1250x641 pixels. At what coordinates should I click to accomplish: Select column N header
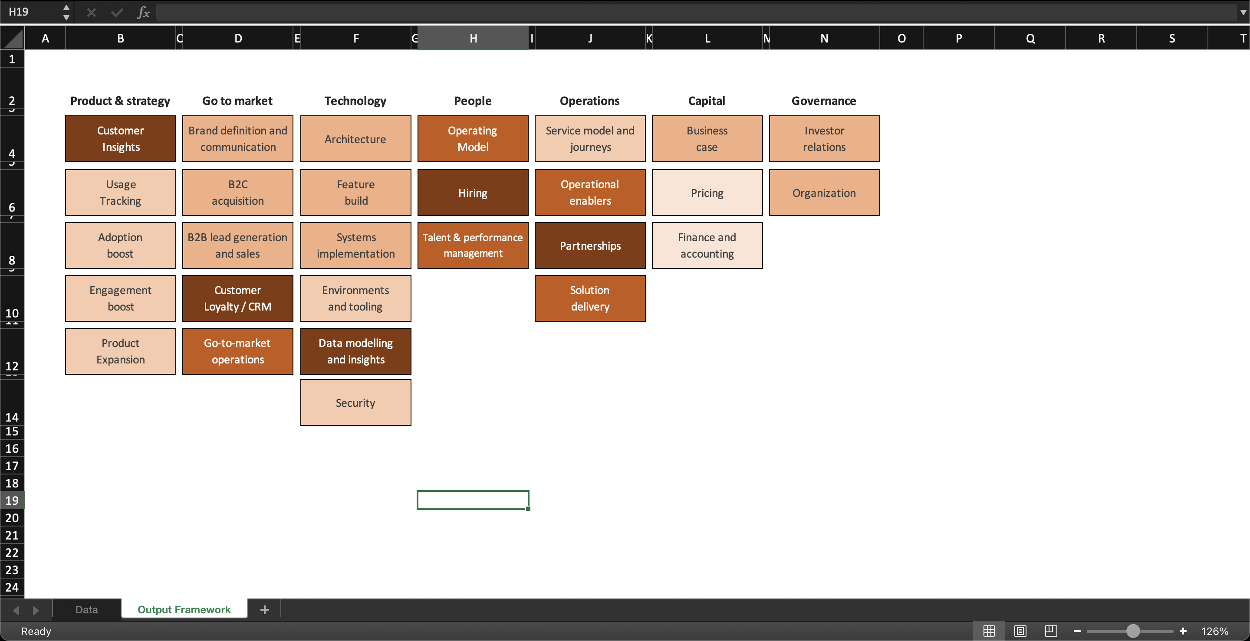pos(824,38)
